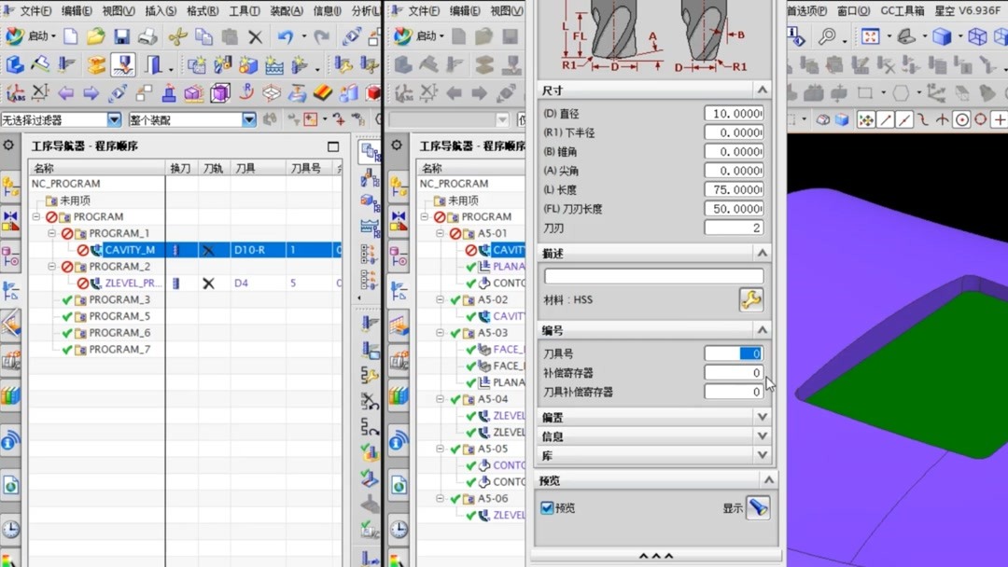Select the magnifying glass zoom icon
The image size is (1008, 567).
pyautogui.click(x=828, y=35)
